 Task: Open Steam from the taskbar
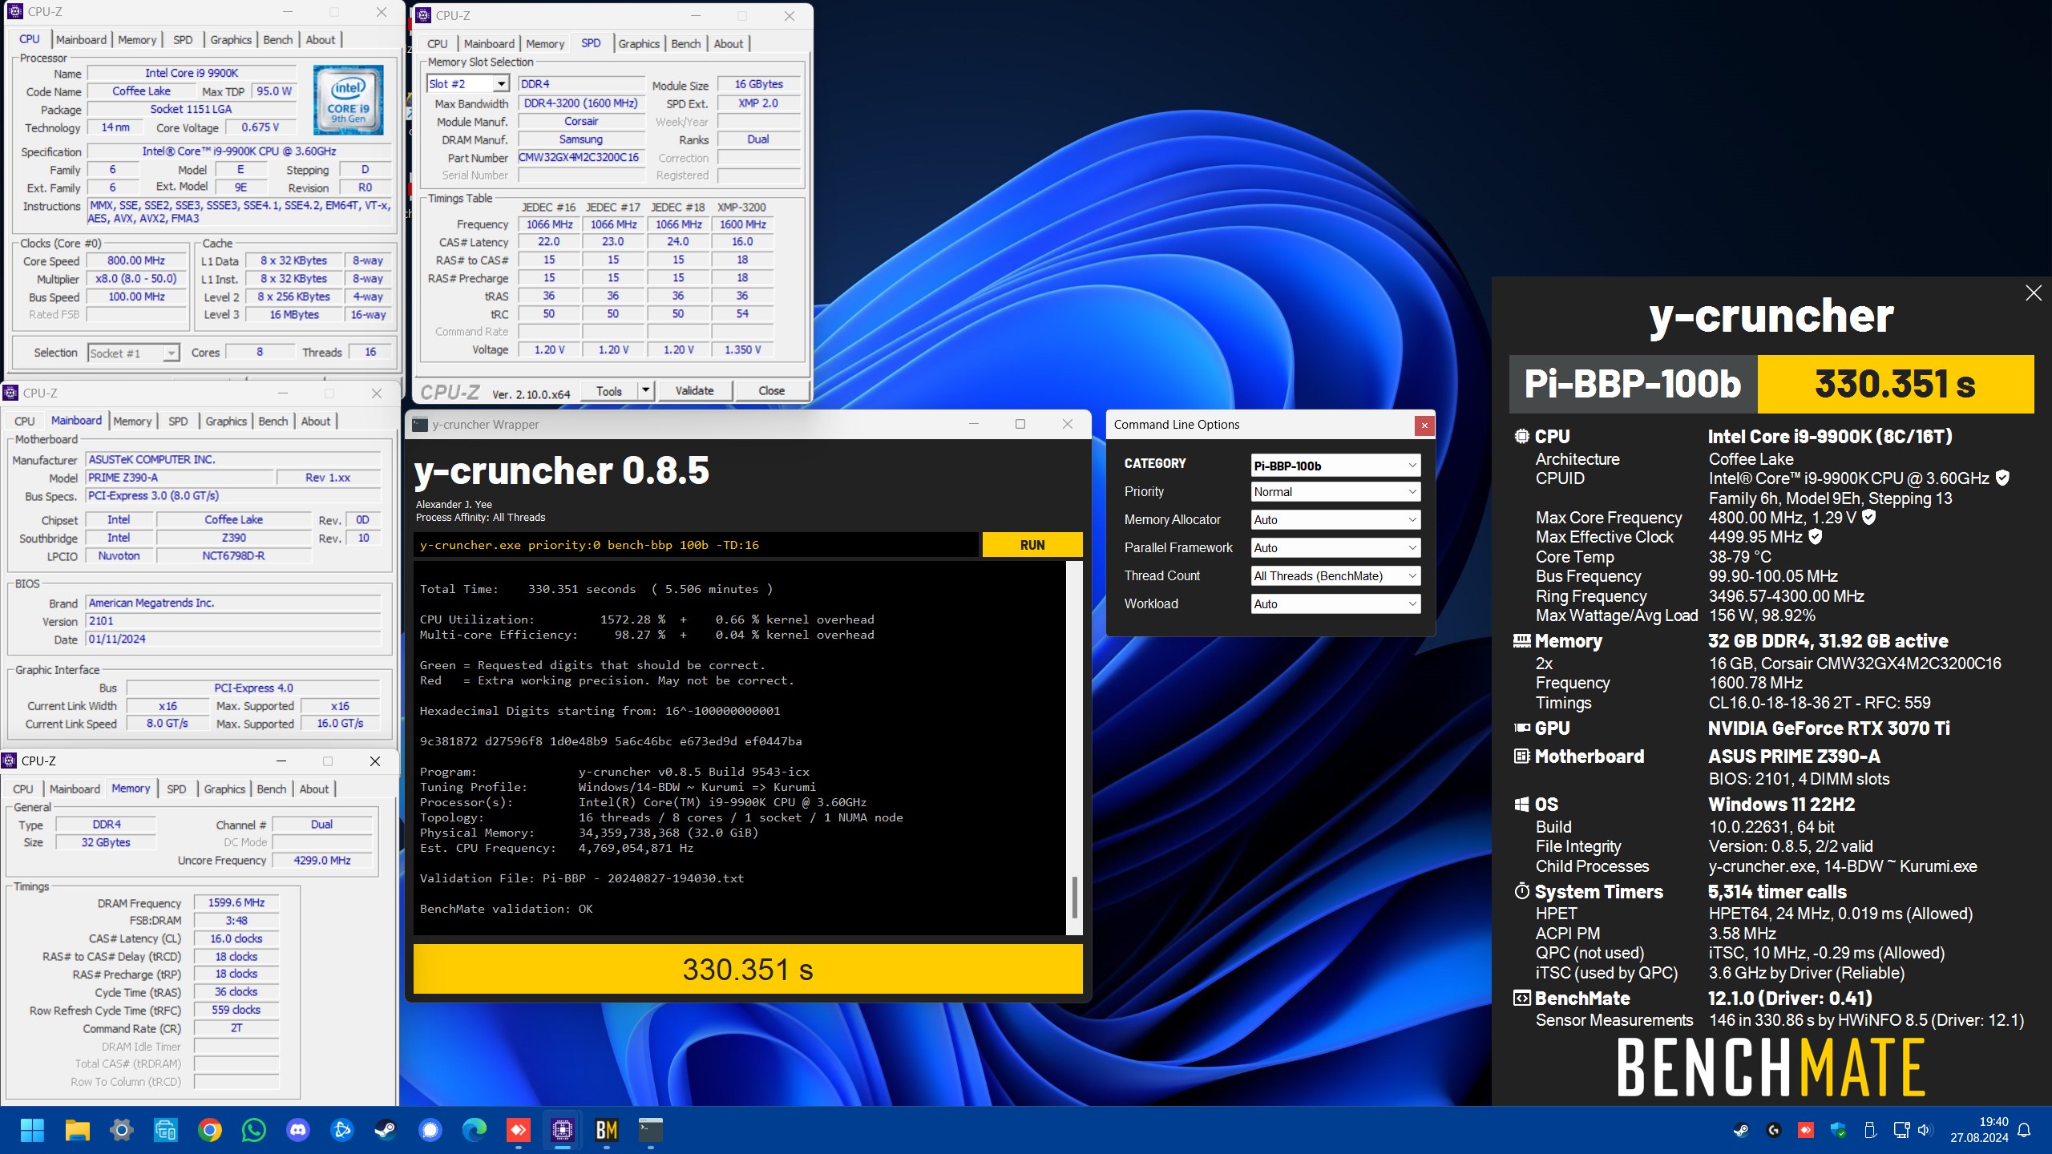386,1130
